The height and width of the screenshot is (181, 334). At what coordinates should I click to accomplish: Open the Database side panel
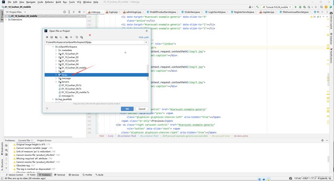coord(331,38)
